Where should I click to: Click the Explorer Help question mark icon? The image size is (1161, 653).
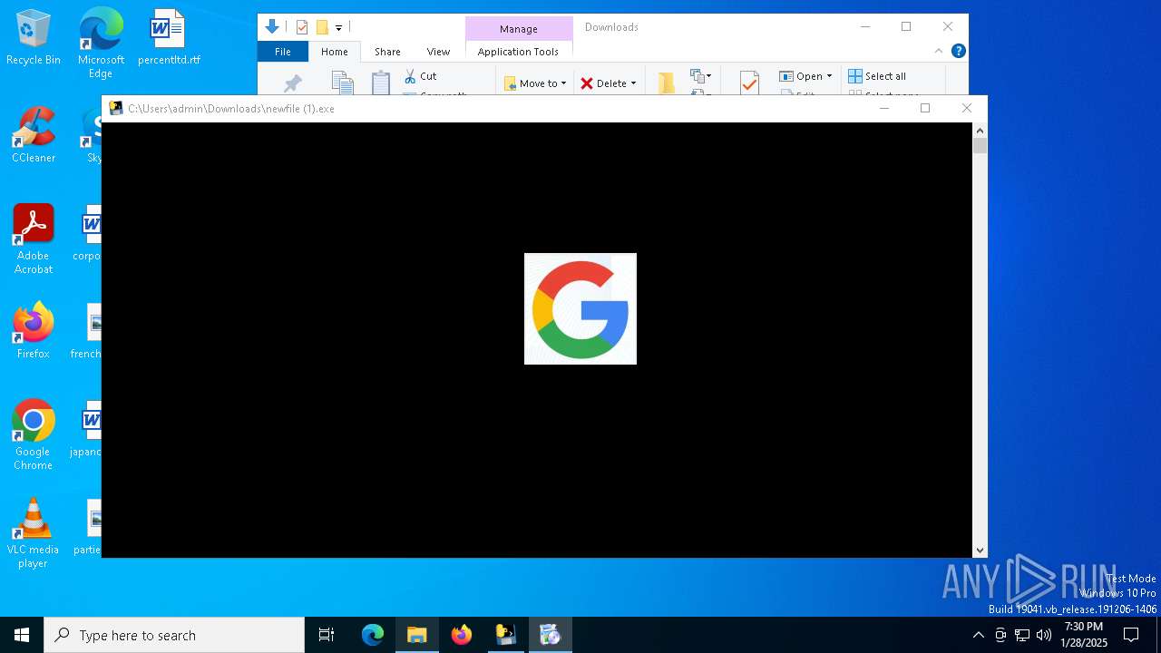click(x=958, y=51)
